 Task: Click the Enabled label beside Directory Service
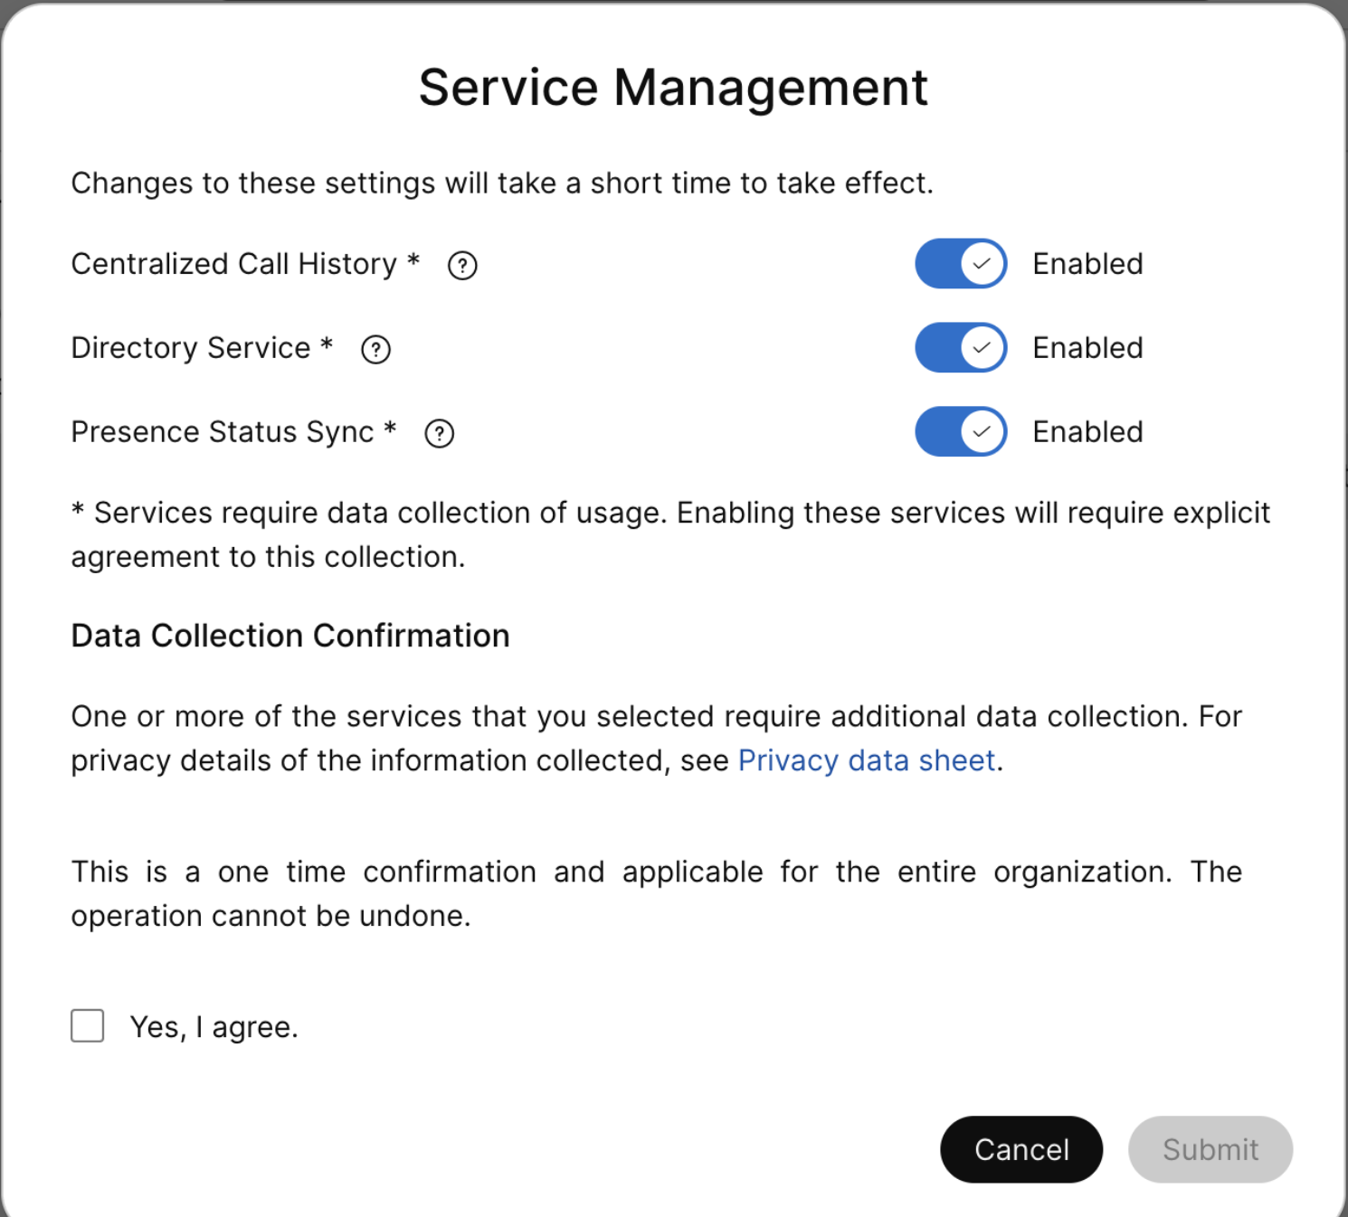pyautogui.click(x=1087, y=347)
